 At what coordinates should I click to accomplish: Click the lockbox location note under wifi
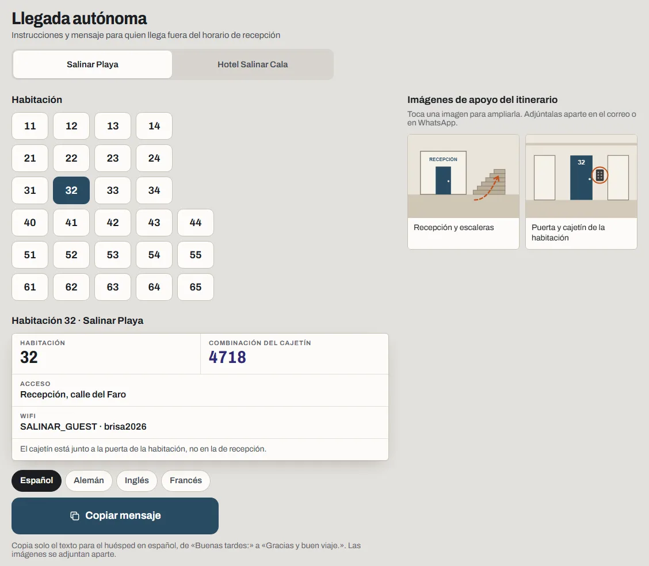[143, 449]
